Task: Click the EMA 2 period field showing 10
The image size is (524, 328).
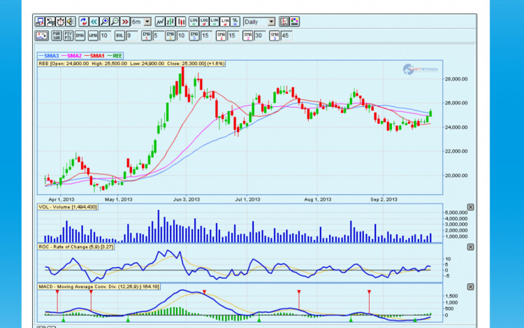Action: [182, 36]
